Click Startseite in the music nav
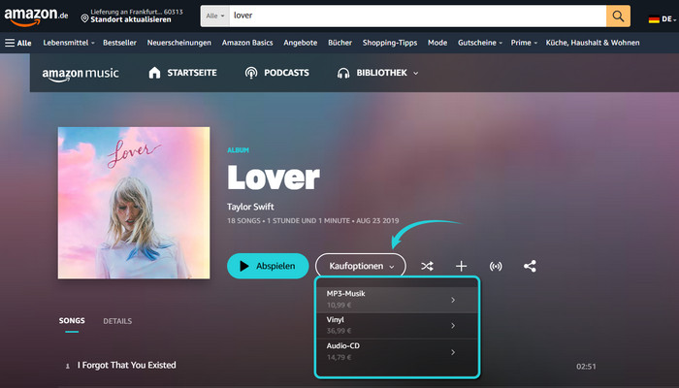This screenshot has width=679, height=388. pos(192,73)
